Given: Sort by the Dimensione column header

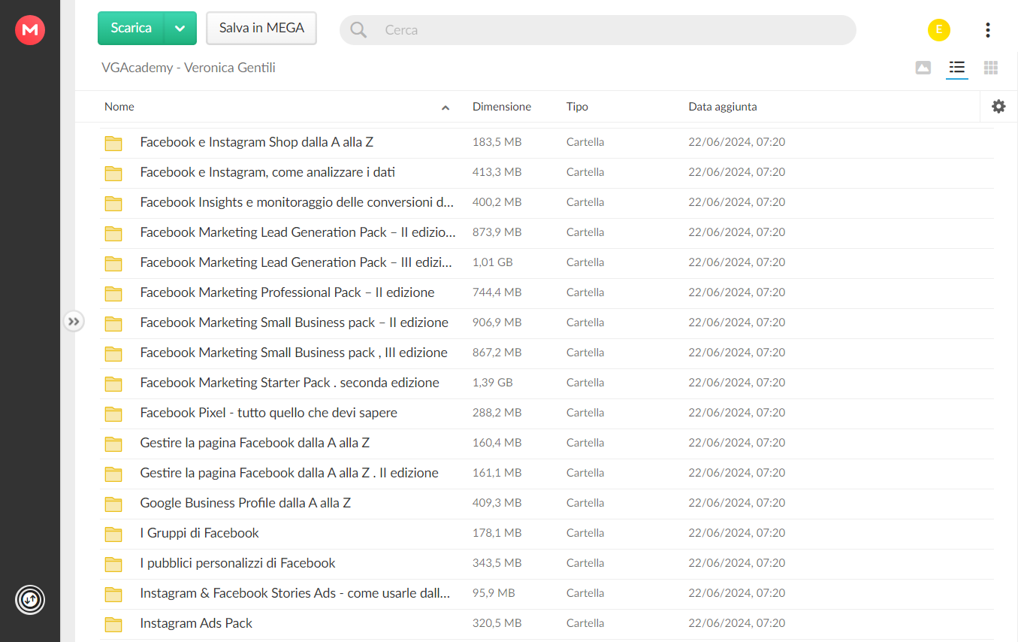Looking at the screenshot, I should [x=502, y=107].
